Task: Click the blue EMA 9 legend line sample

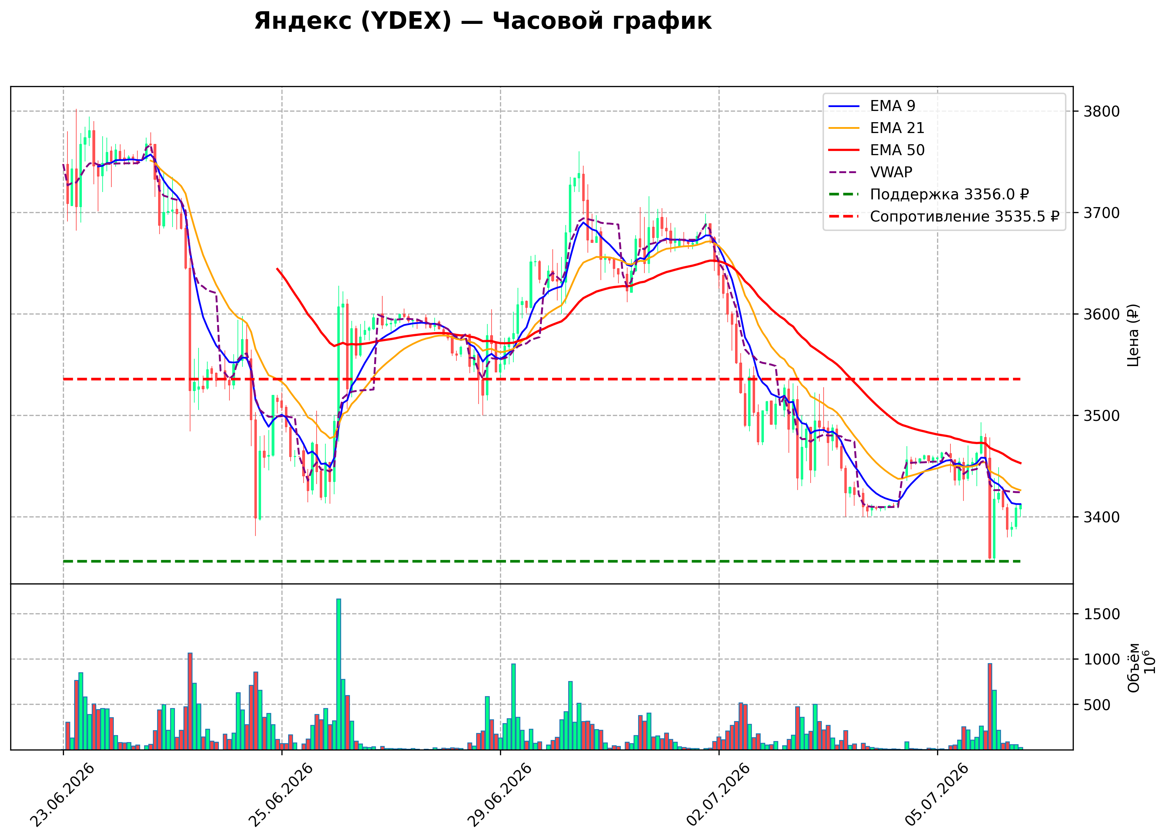Action: (x=844, y=106)
